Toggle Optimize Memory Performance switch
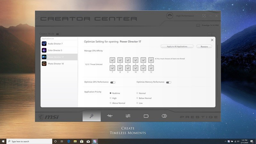Screen dimensions: 256x144 (169, 82)
